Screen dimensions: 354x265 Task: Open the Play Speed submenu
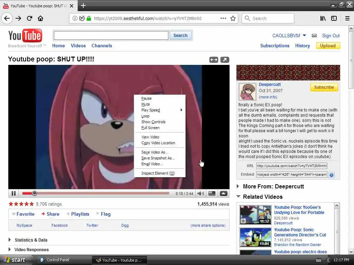[160, 110]
